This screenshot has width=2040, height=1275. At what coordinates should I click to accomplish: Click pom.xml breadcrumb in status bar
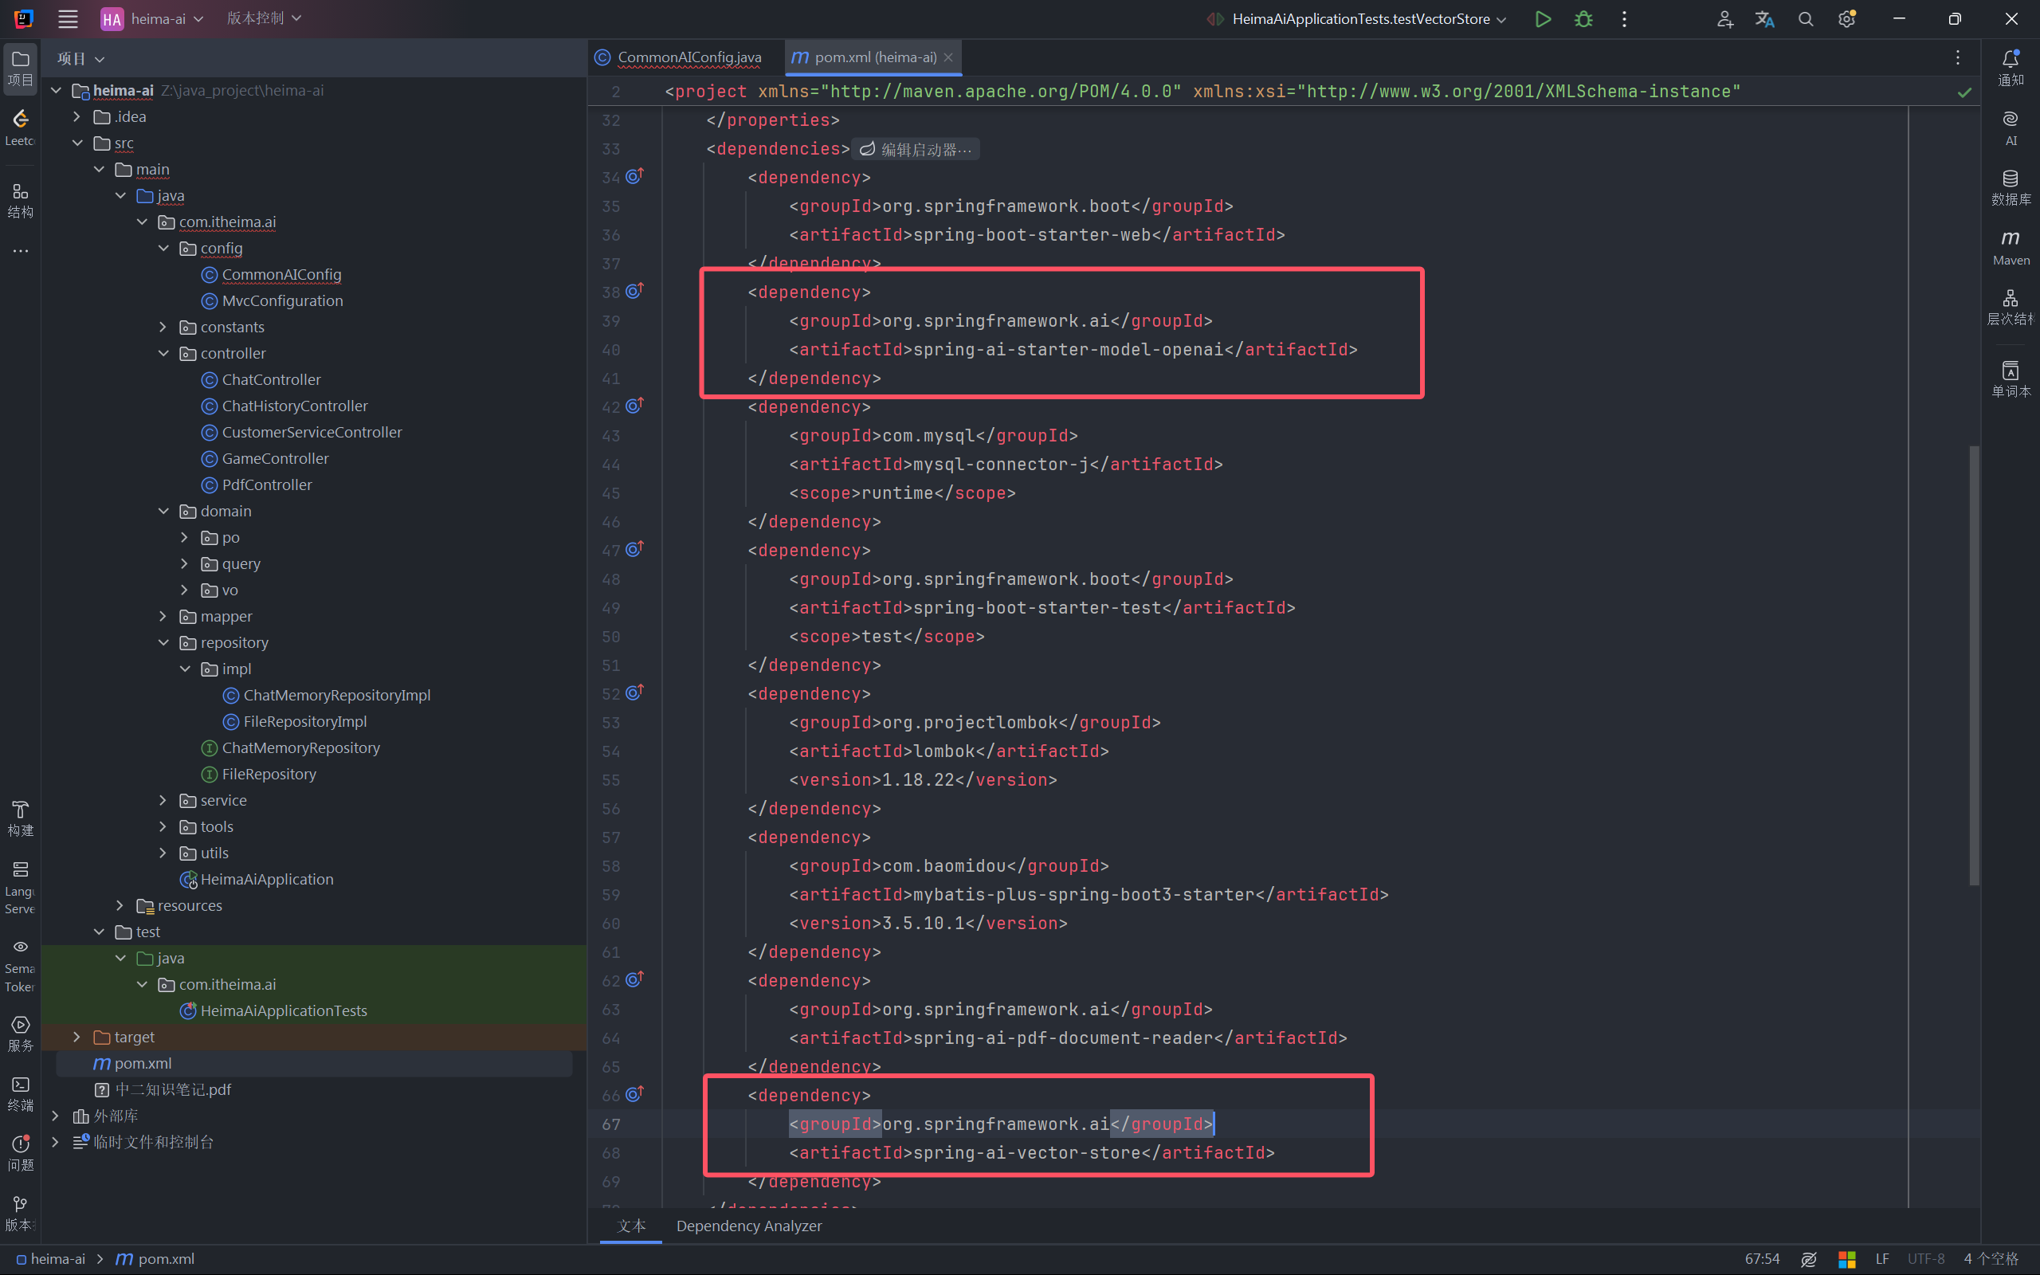(155, 1259)
